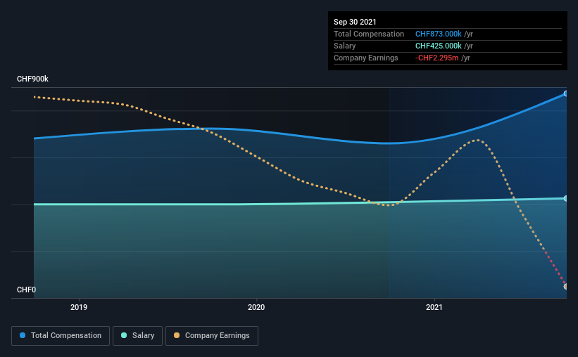This screenshot has height=357, width=578.
Task: Click the Sep 30 2021 tooltip date
Action: coord(355,22)
